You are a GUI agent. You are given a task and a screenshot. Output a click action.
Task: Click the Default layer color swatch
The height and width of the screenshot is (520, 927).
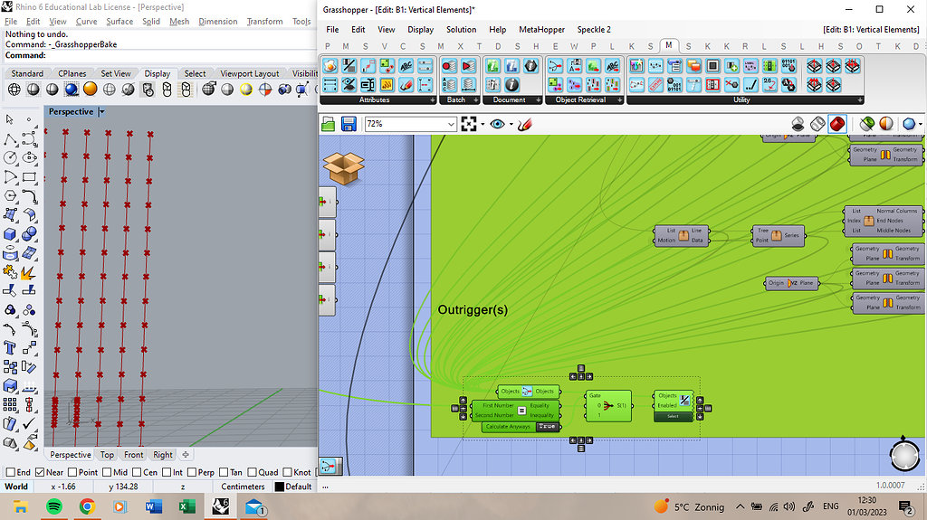280,487
